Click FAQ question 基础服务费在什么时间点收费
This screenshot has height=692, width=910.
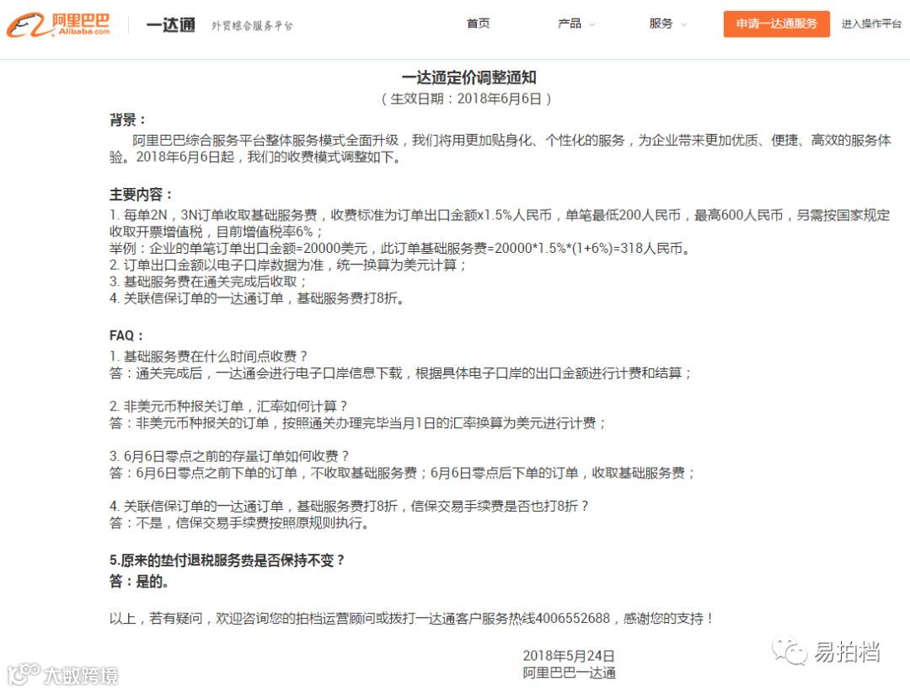tap(208, 356)
